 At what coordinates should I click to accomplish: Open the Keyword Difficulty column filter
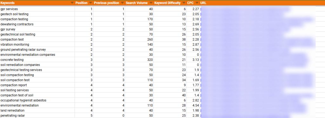pyautogui.click(x=184, y=3)
